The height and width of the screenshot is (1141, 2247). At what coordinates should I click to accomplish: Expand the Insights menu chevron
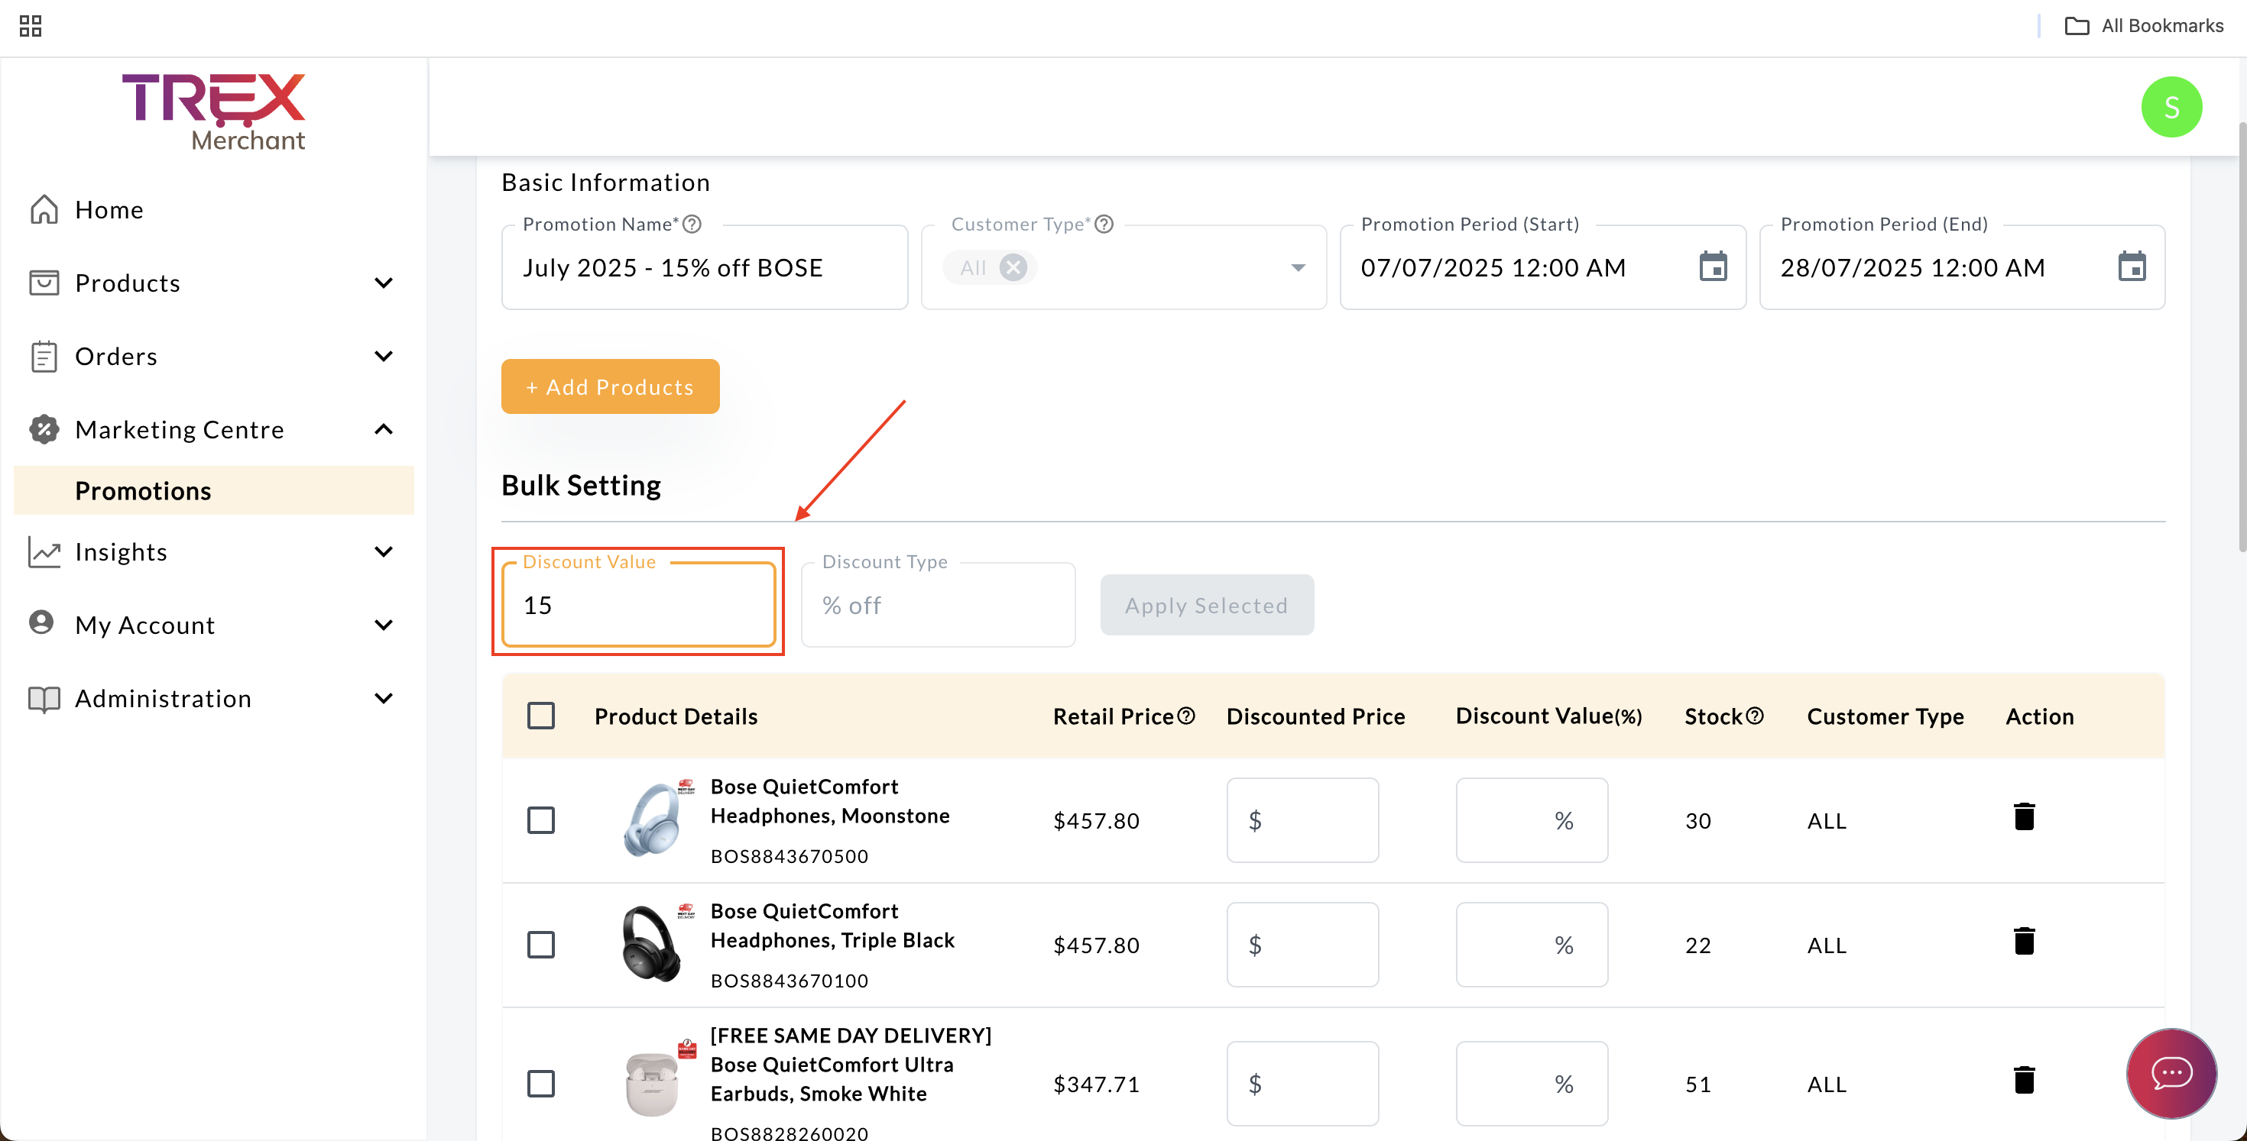pyautogui.click(x=383, y=551)
